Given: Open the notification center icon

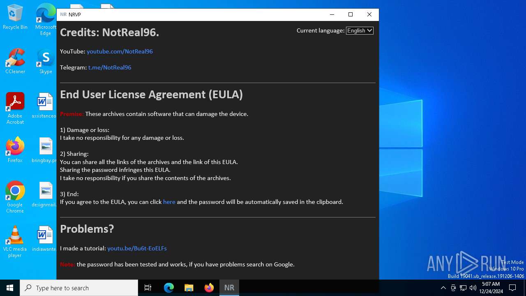Looking at the screenshot, I should point(512,288).
